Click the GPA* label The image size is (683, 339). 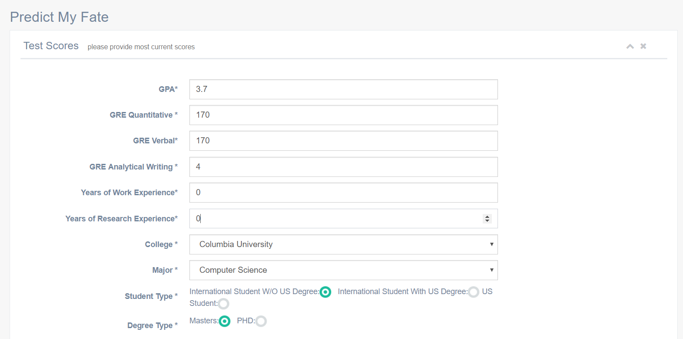[x=168, y=89]
